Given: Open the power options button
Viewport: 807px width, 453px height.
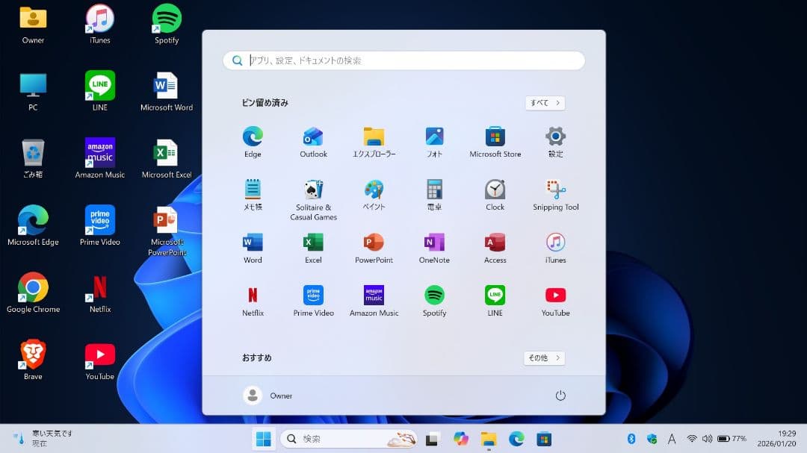Looking at the screenshot, I should [561, 396].
